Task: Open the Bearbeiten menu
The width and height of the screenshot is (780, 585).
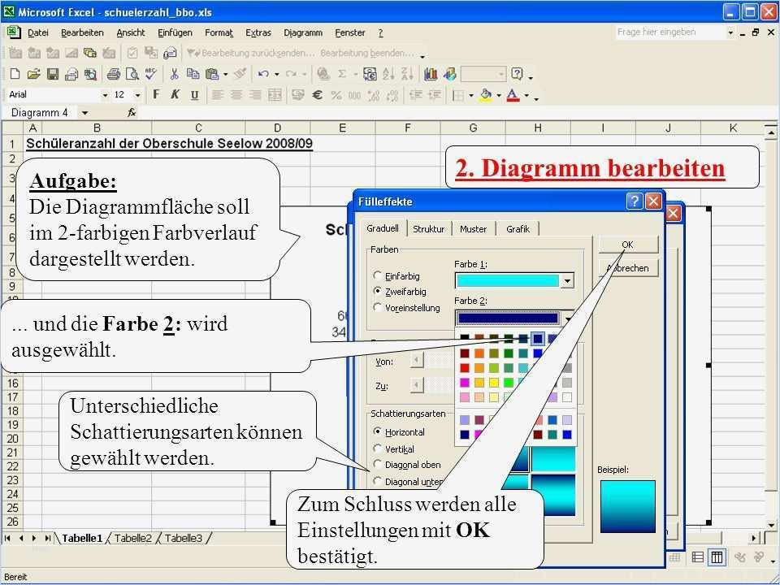Action: click(x=82, y=32)
